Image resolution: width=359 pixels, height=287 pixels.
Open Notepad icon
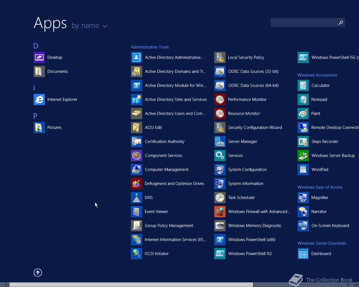tap(303, 99)
